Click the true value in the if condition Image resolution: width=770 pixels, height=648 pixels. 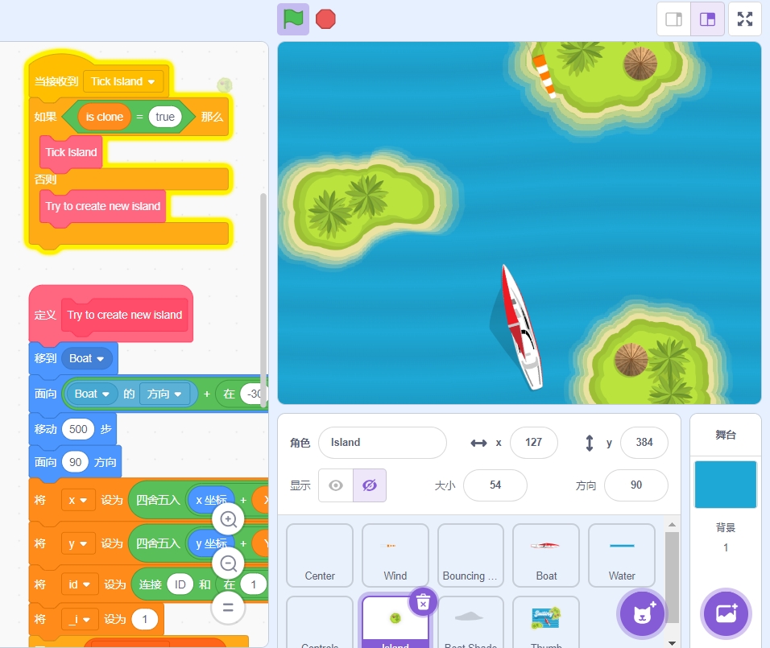point(165,117)
